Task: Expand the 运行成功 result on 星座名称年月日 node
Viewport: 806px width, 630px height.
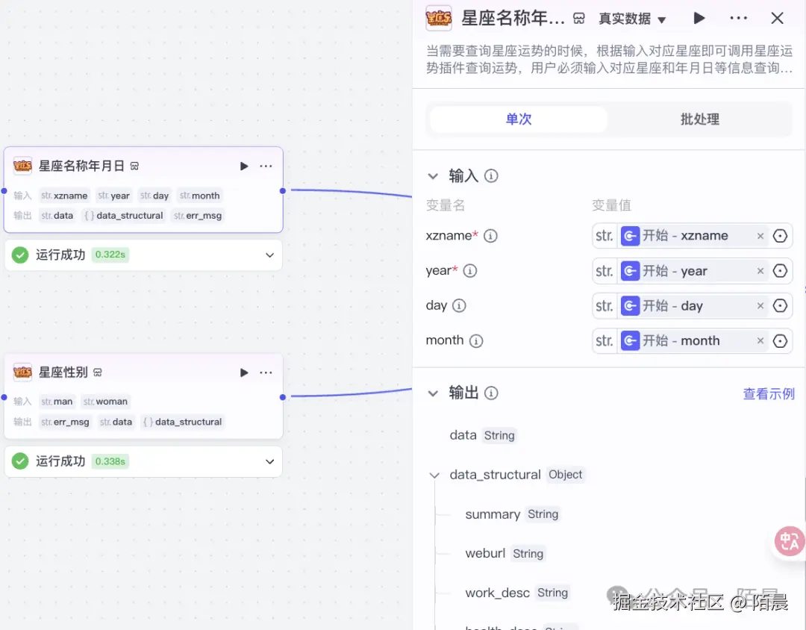Action: (269, 255)
